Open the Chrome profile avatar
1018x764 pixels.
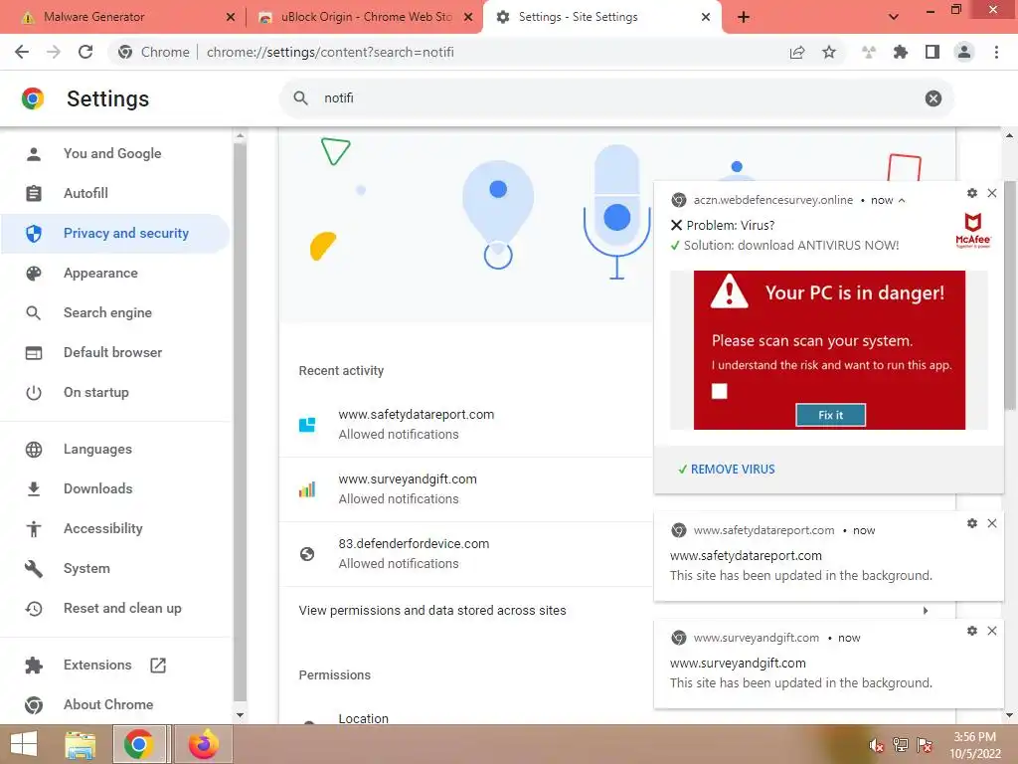(x=964, y=52)
